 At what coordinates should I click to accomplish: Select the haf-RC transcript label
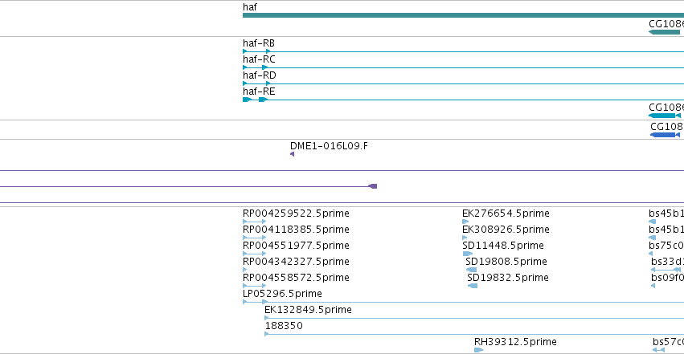[259, 59]
